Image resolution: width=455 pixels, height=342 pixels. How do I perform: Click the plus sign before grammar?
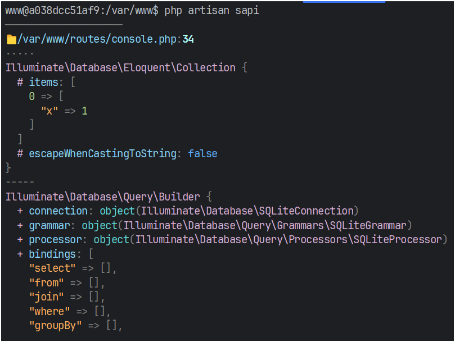(20, 226)
